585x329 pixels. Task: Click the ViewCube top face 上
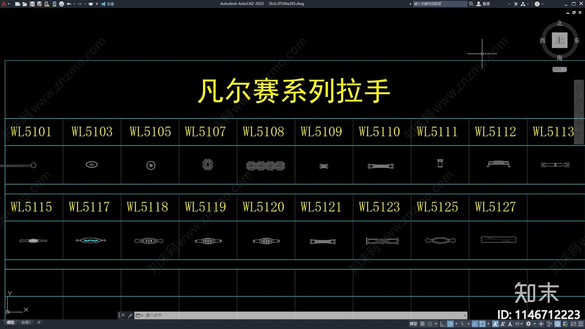pyautogui.click(x=560, y=40)
